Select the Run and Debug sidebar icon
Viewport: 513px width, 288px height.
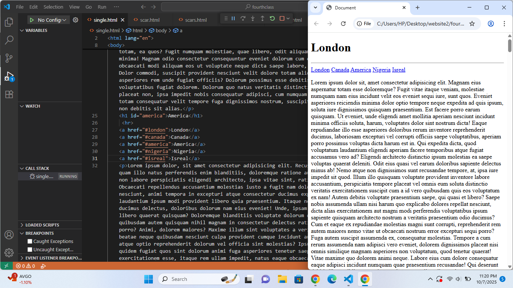(x=9, y=77)
